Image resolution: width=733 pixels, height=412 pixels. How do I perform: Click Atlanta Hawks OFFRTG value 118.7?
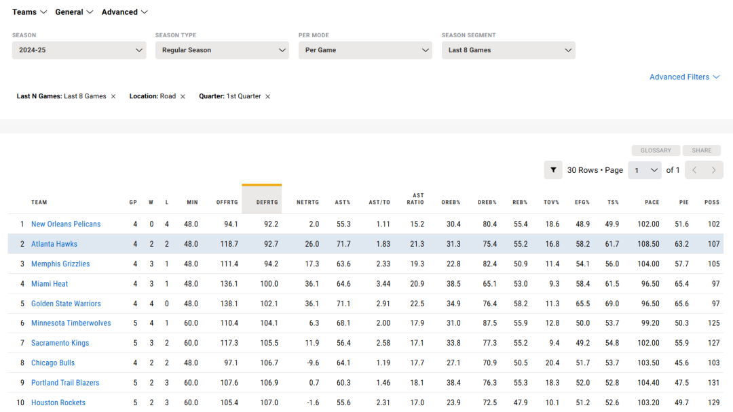click(229, 244)
